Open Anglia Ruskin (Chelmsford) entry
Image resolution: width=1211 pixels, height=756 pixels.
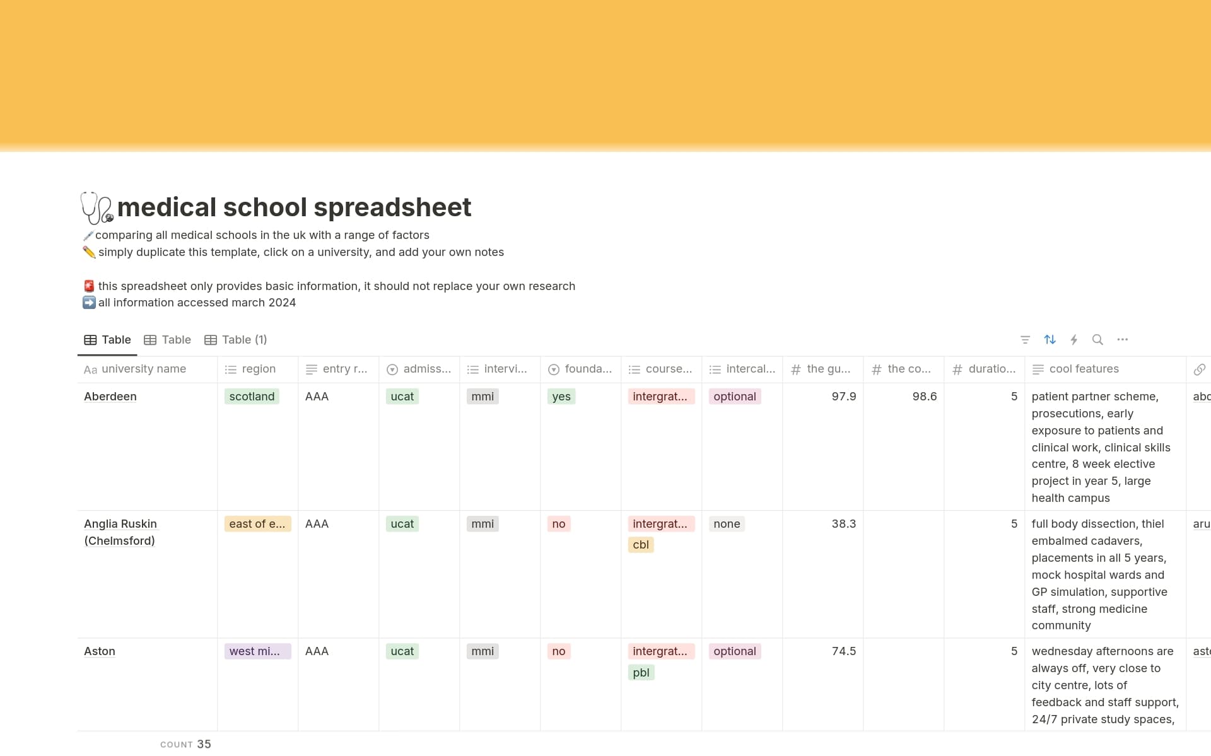coord(120,532)
